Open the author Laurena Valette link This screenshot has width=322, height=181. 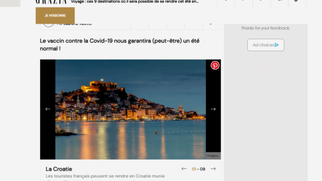point(77,24)
